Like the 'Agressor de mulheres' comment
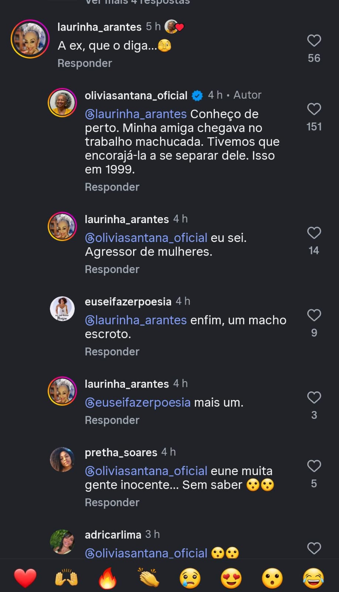This screenshot has height=592, width=339. click(314, 233)
